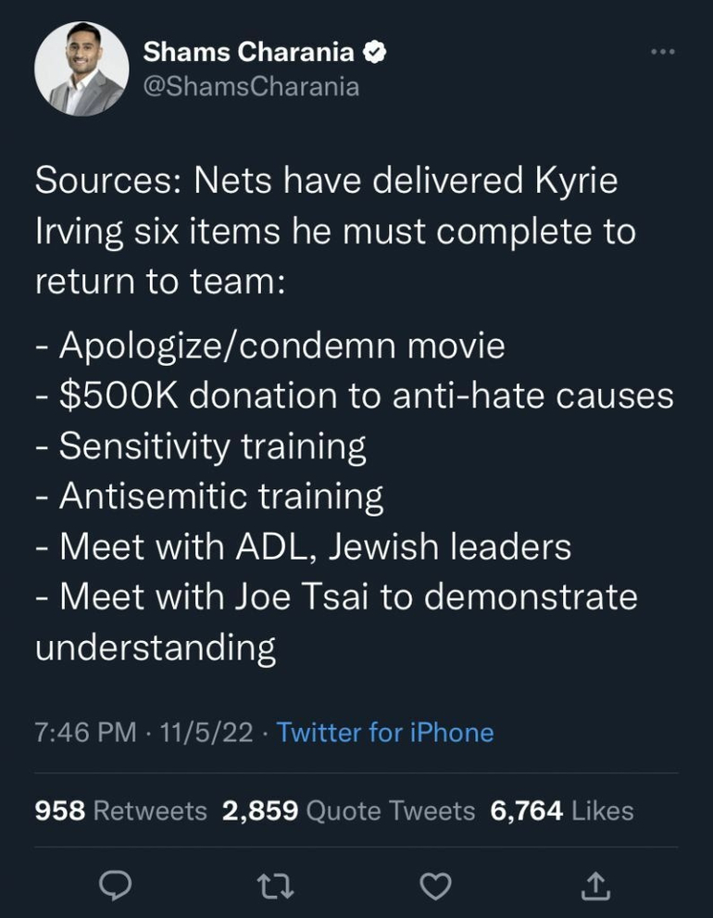Screen dimensions: 713x918
Task: Open the @ShamsCharania handle link
Action: (x=250, y=87)
